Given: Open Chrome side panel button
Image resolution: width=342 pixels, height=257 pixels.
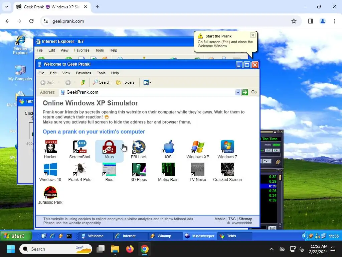Looking at the screenshot, I should (x=310, y=21).
